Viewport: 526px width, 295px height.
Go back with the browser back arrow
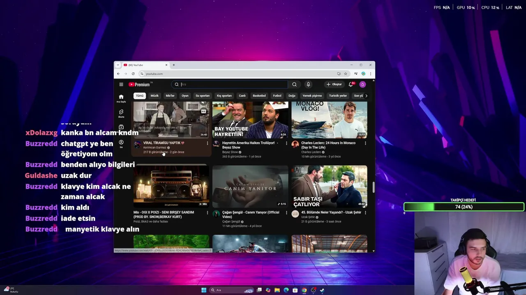pos(118,74)
